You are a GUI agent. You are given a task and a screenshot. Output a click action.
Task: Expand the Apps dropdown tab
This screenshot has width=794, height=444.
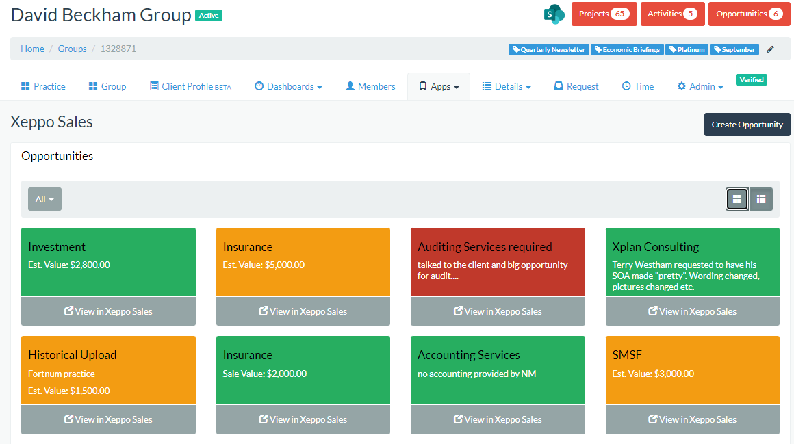click(439, 87)
